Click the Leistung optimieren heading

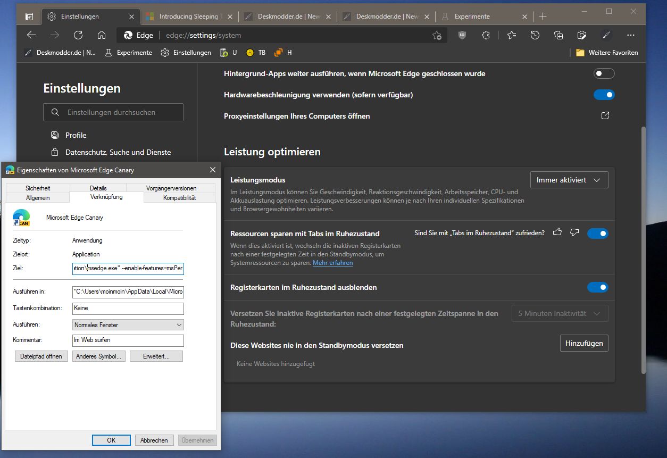(x=272, y=152)
